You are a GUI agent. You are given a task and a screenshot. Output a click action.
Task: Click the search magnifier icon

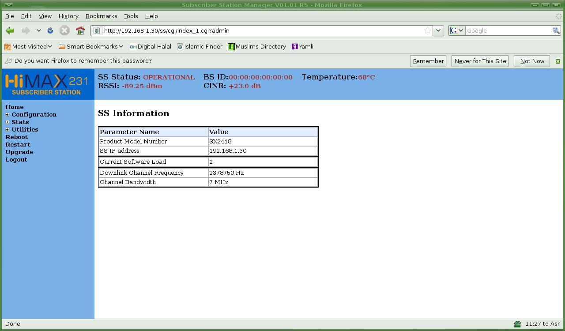point(556,30)
